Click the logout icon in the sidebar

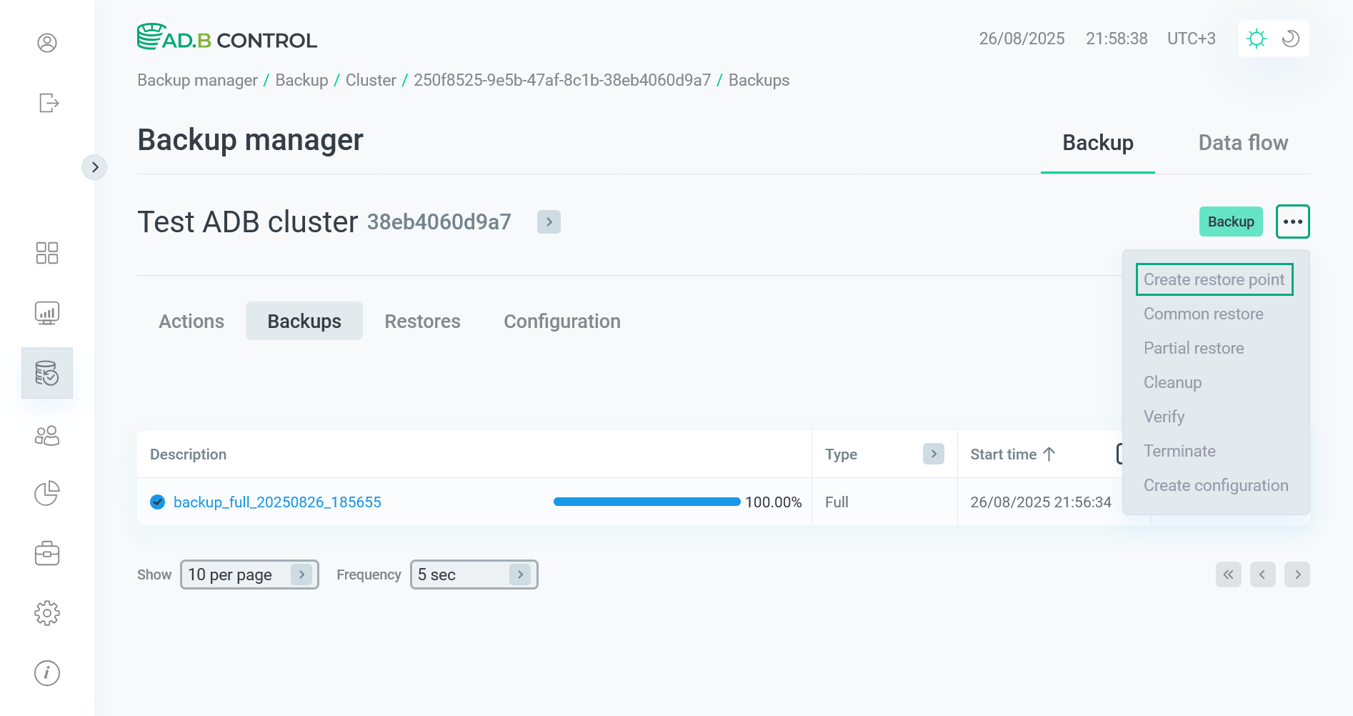pos(47,103)
